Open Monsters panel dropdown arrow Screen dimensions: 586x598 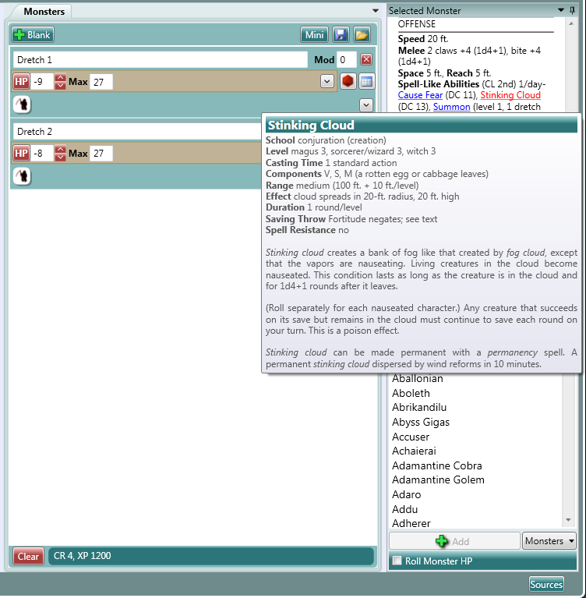click(375, 11)
